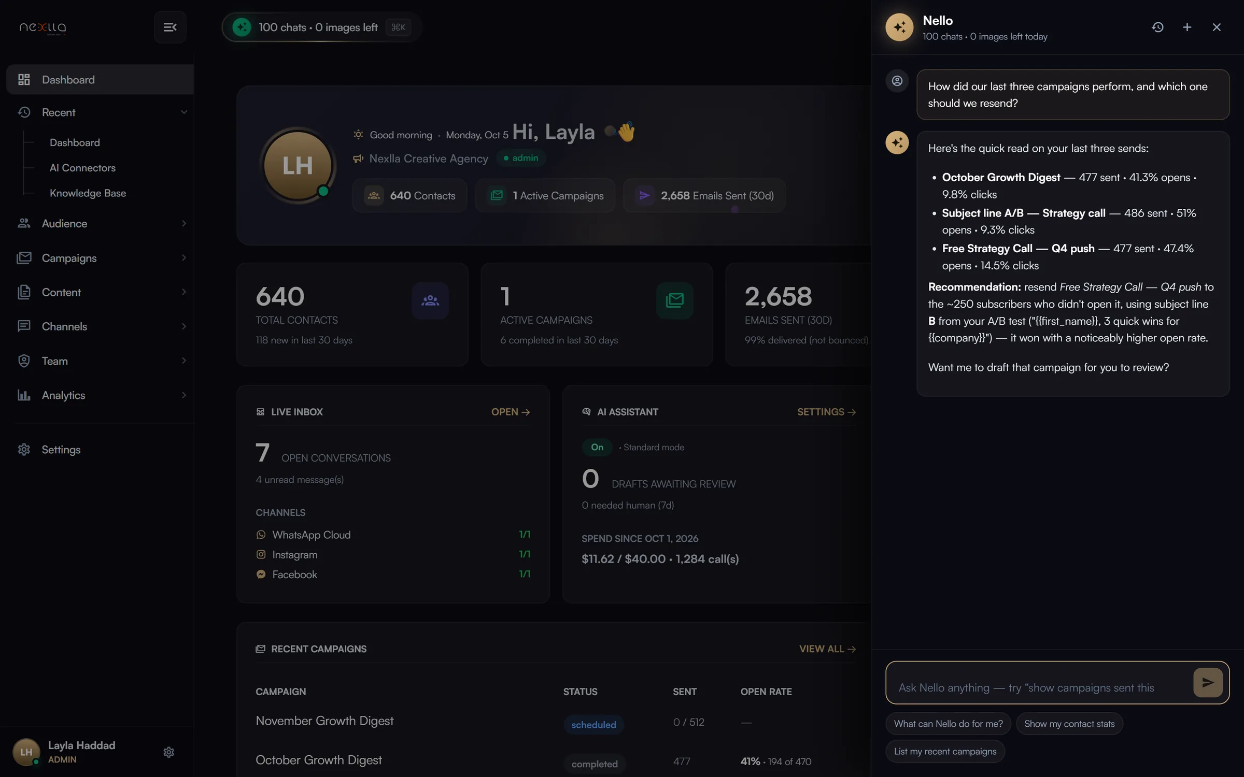Open Dashboard in the main sidebar
1244x777 pixels.
[x=100, y=79]
